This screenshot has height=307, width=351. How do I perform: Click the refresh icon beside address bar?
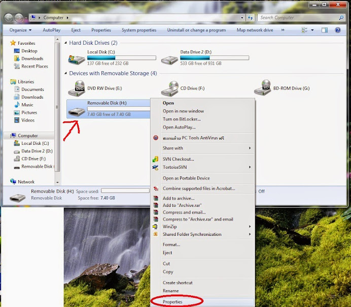250,18
